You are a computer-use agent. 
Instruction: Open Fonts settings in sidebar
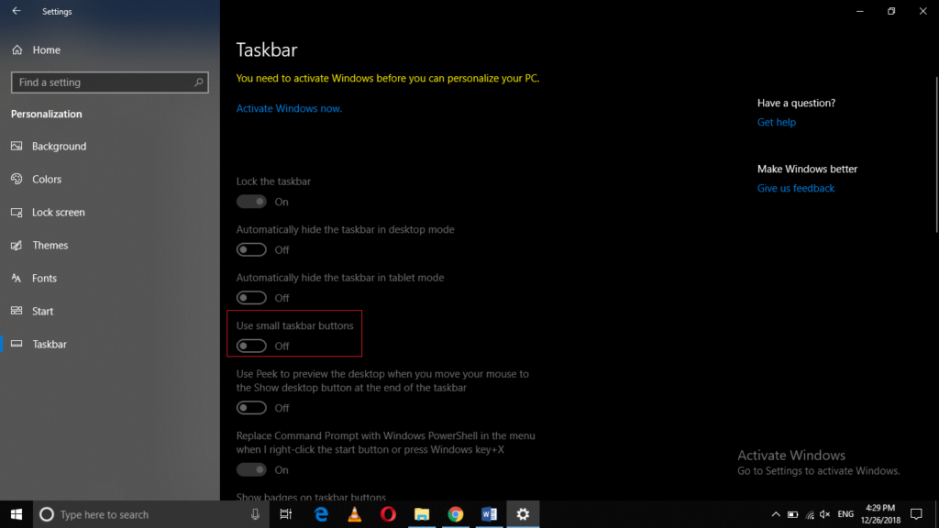tap(46, 278)
